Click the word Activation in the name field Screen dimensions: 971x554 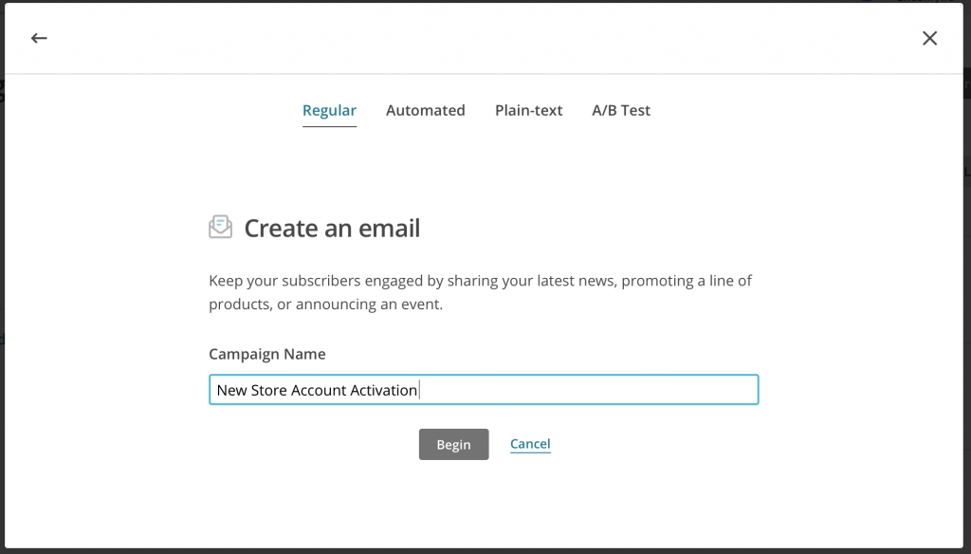pyautogui.click(x=385, y=390)
